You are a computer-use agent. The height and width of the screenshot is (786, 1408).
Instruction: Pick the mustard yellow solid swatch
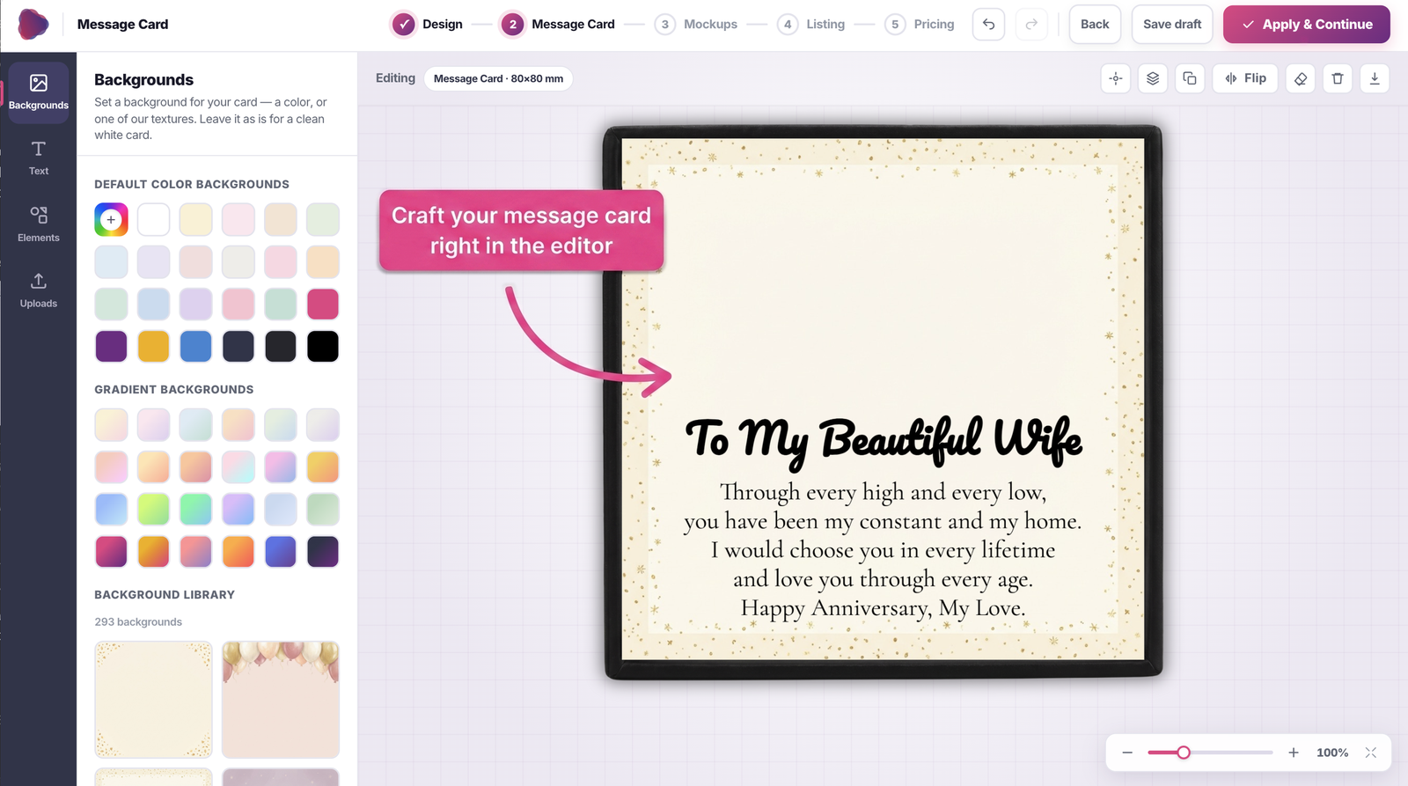(x=153, y=346)
